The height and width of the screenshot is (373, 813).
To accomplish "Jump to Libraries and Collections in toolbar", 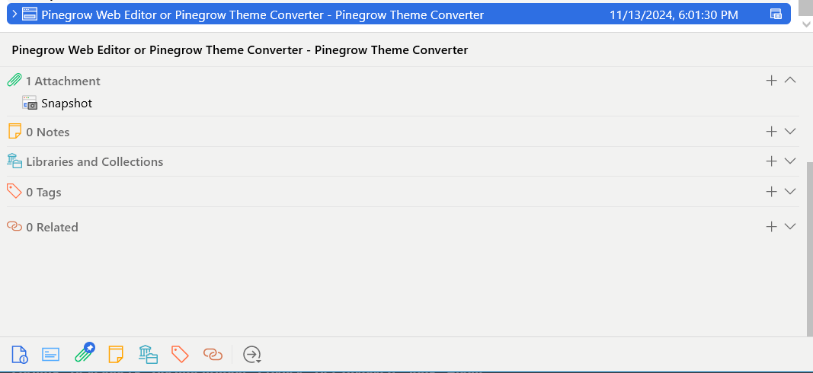I will coord(148,355).
